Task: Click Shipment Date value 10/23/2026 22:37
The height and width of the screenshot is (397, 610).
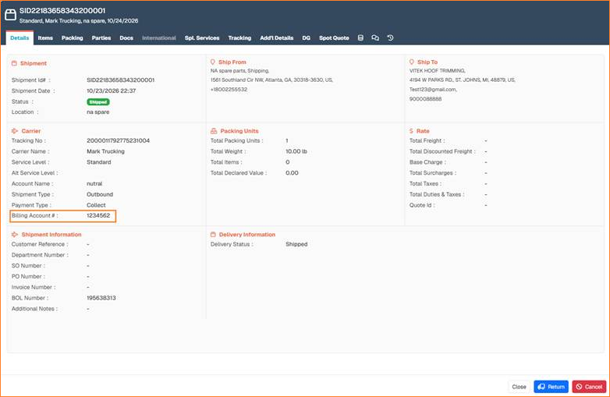Action: (112, 91)
